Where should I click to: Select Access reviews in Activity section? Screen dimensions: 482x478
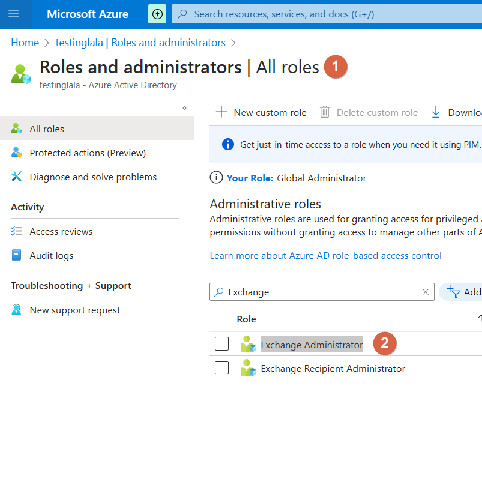61,231
